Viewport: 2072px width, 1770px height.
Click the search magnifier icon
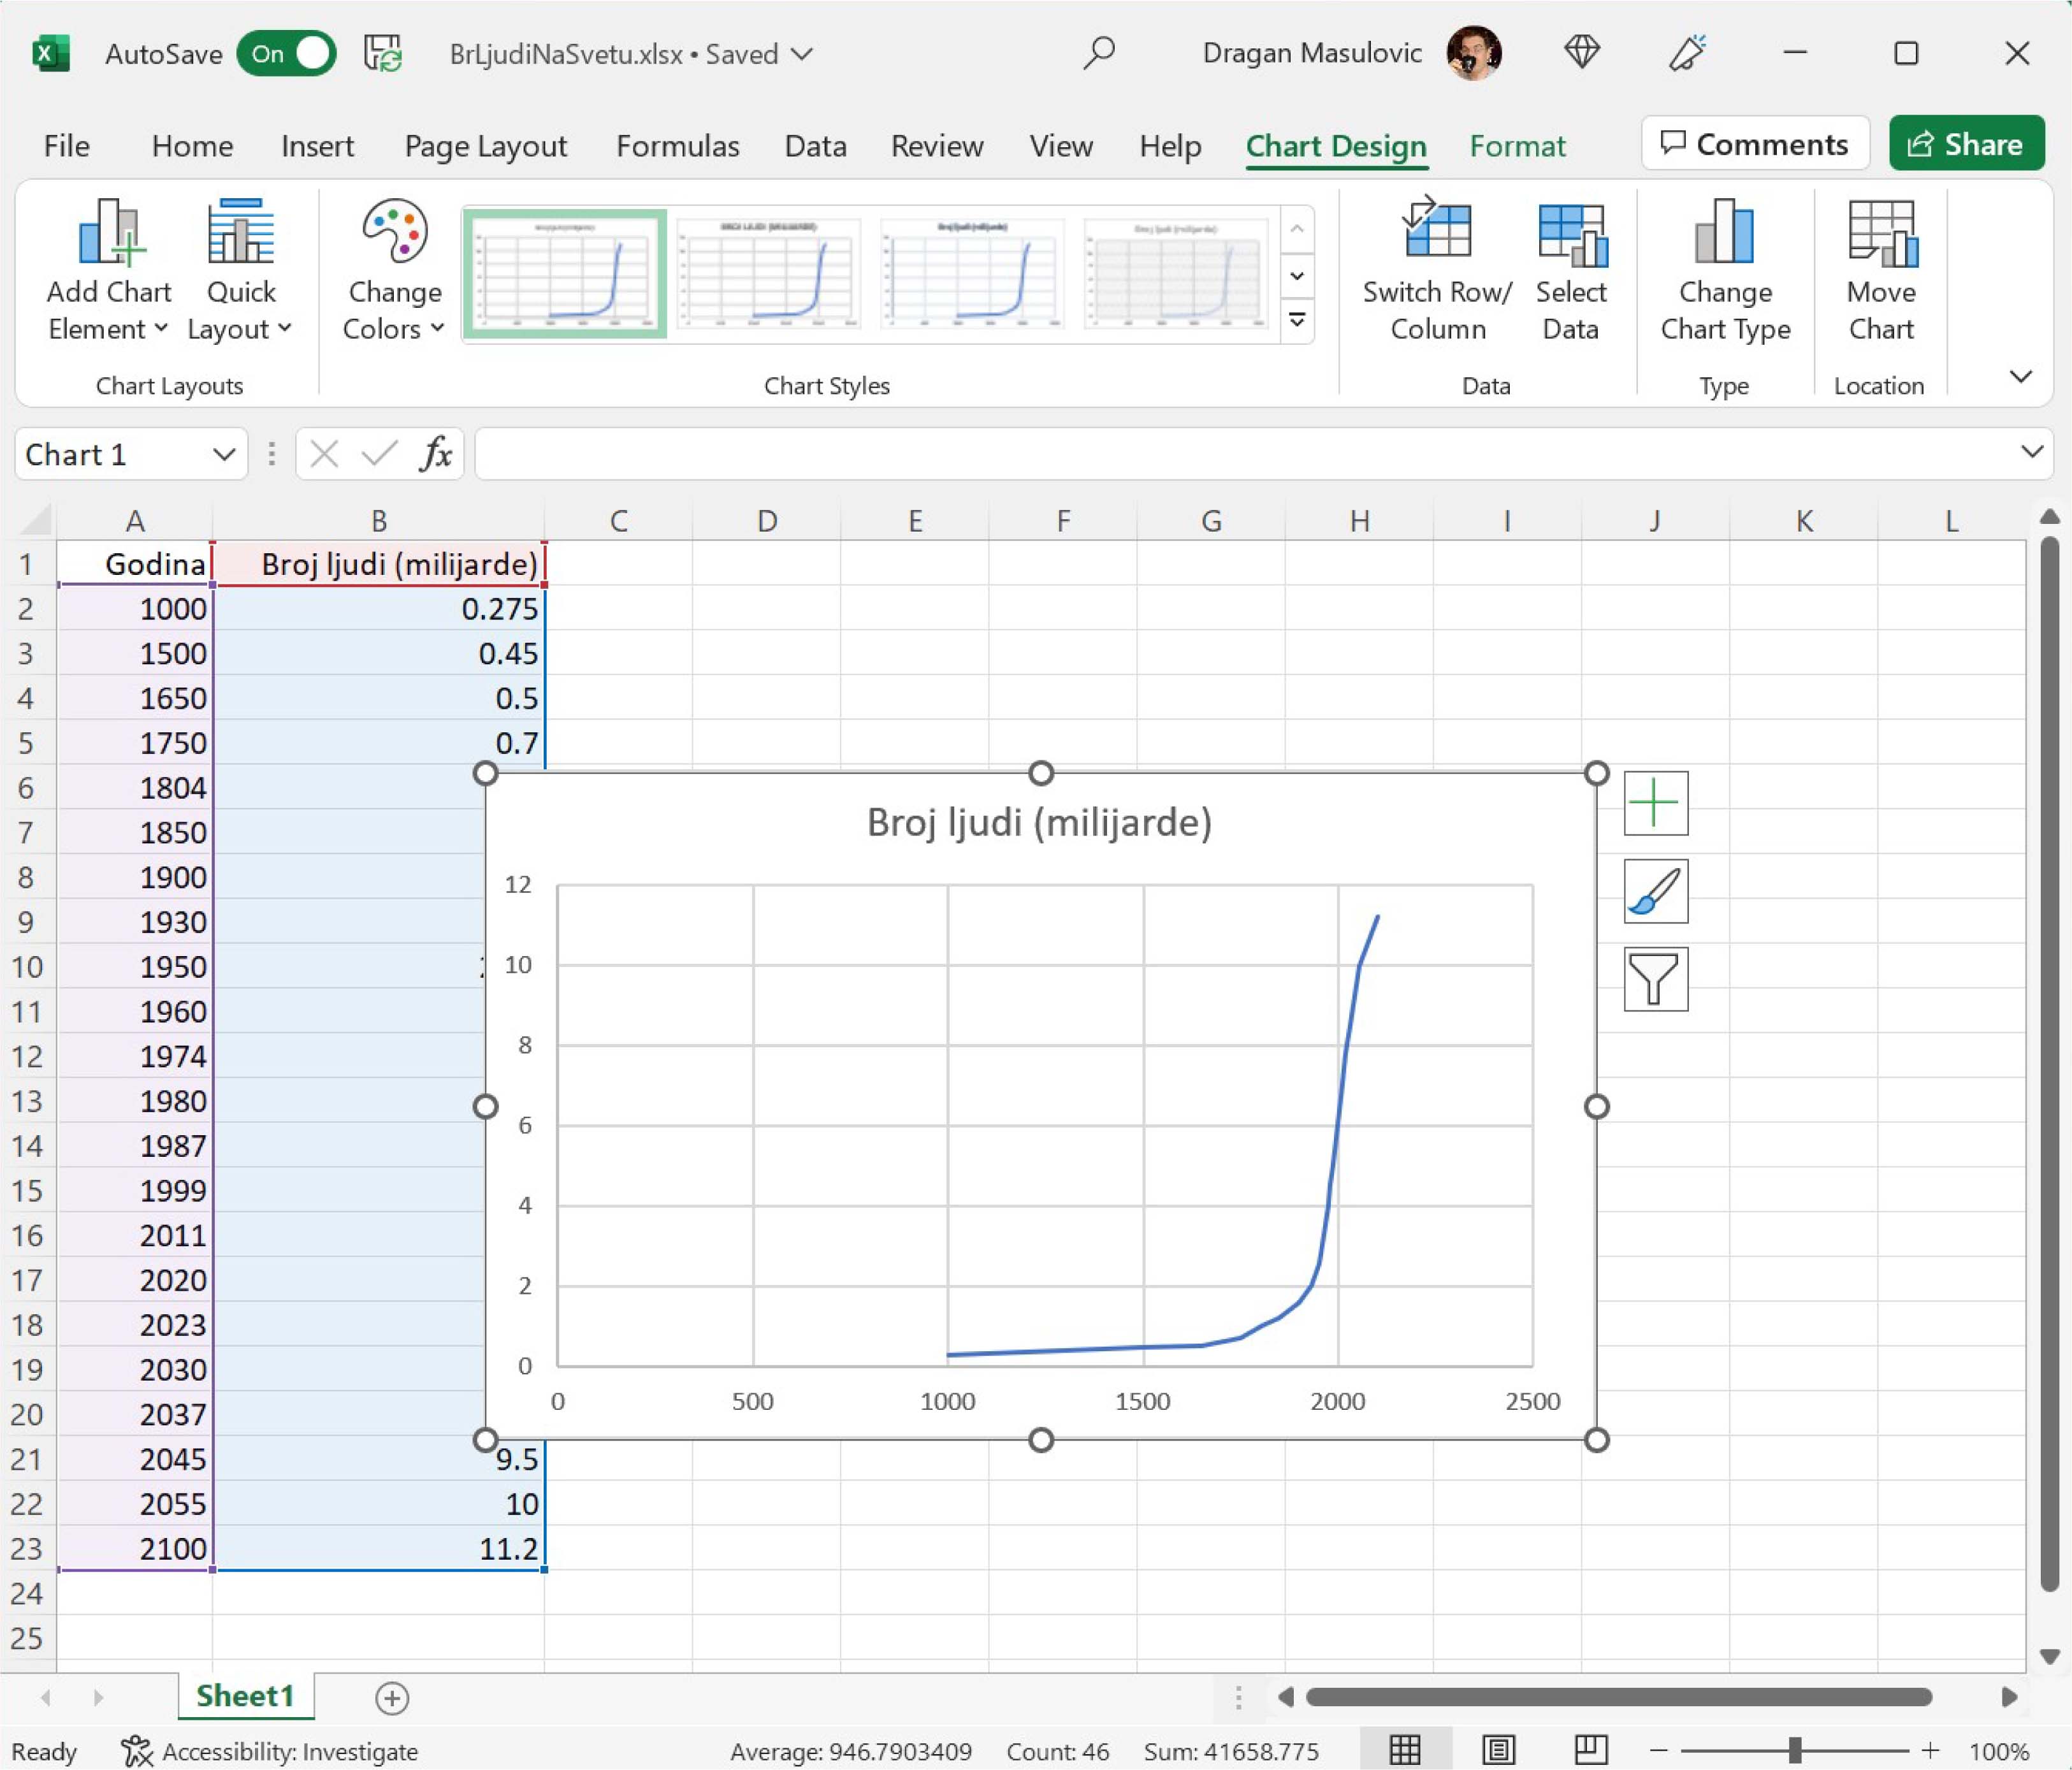[1098, 53]
